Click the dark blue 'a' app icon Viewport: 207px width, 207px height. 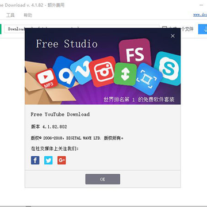click(64, 72)
